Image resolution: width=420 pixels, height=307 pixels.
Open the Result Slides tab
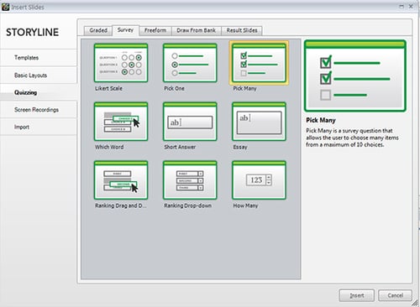click(242, 30)
